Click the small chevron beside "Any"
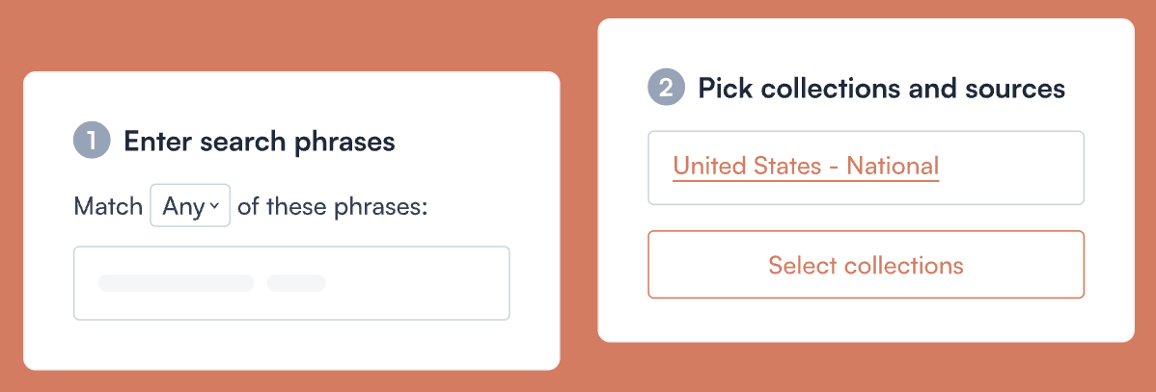Viewport: 1156px width, 392px height. point(214,206)
